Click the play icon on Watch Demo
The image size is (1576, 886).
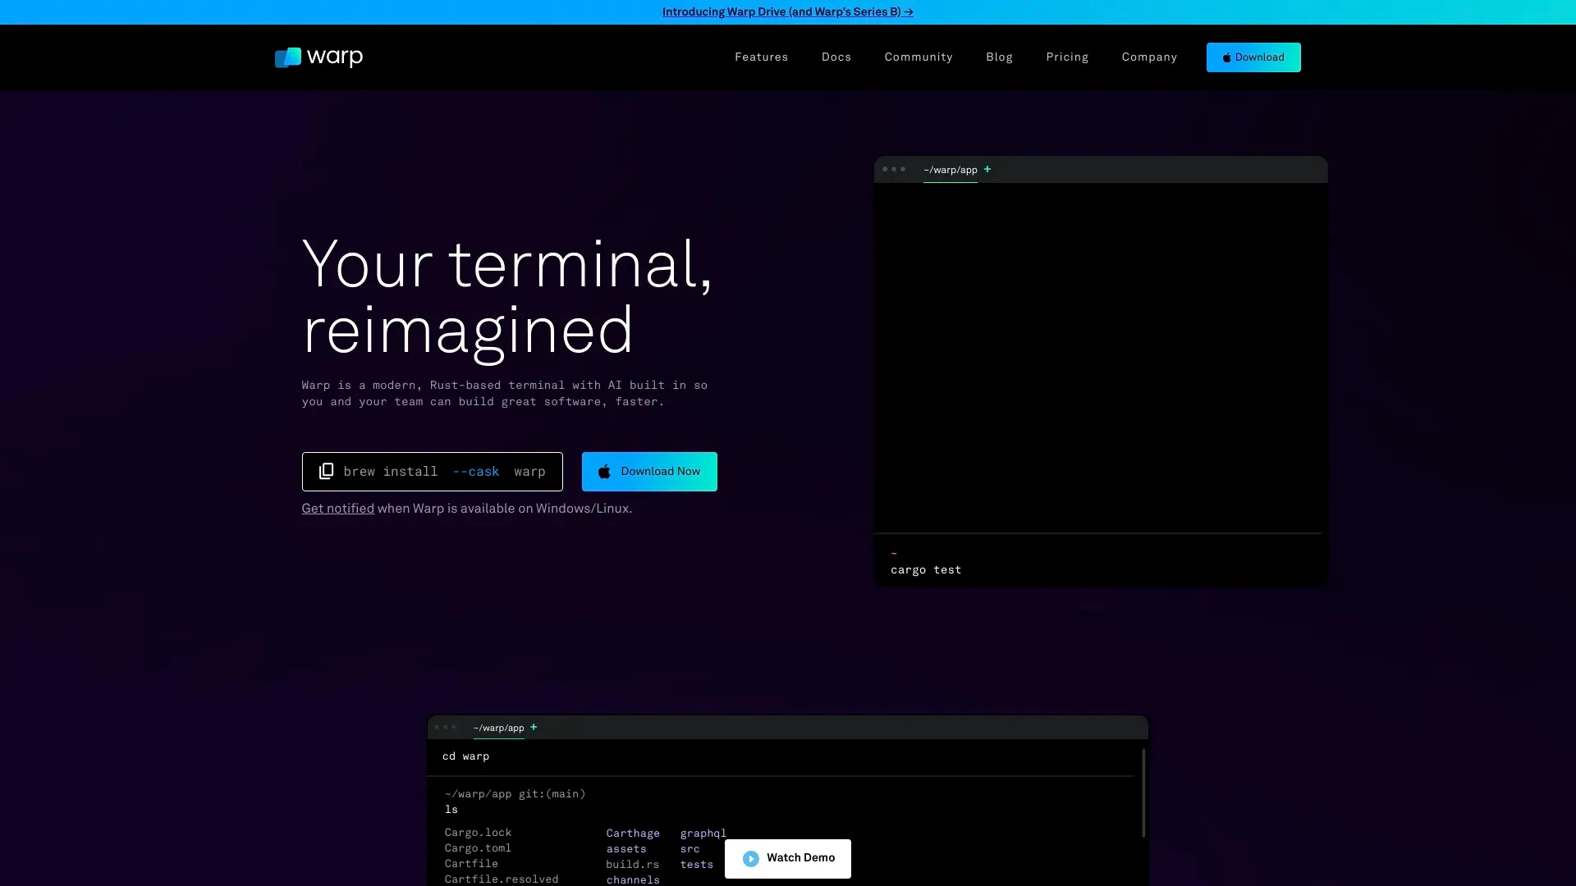[x=750, y=858]
